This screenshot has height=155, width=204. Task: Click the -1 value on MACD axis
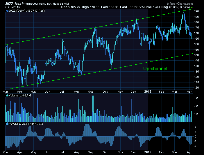point(195,141)
